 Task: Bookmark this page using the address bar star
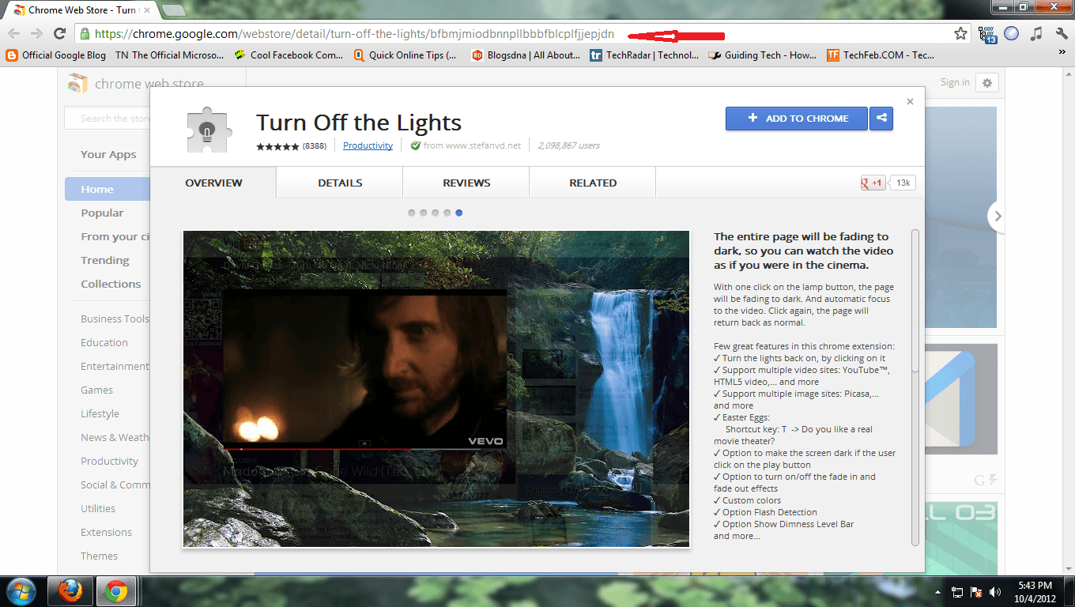click(x=961, y=34)
